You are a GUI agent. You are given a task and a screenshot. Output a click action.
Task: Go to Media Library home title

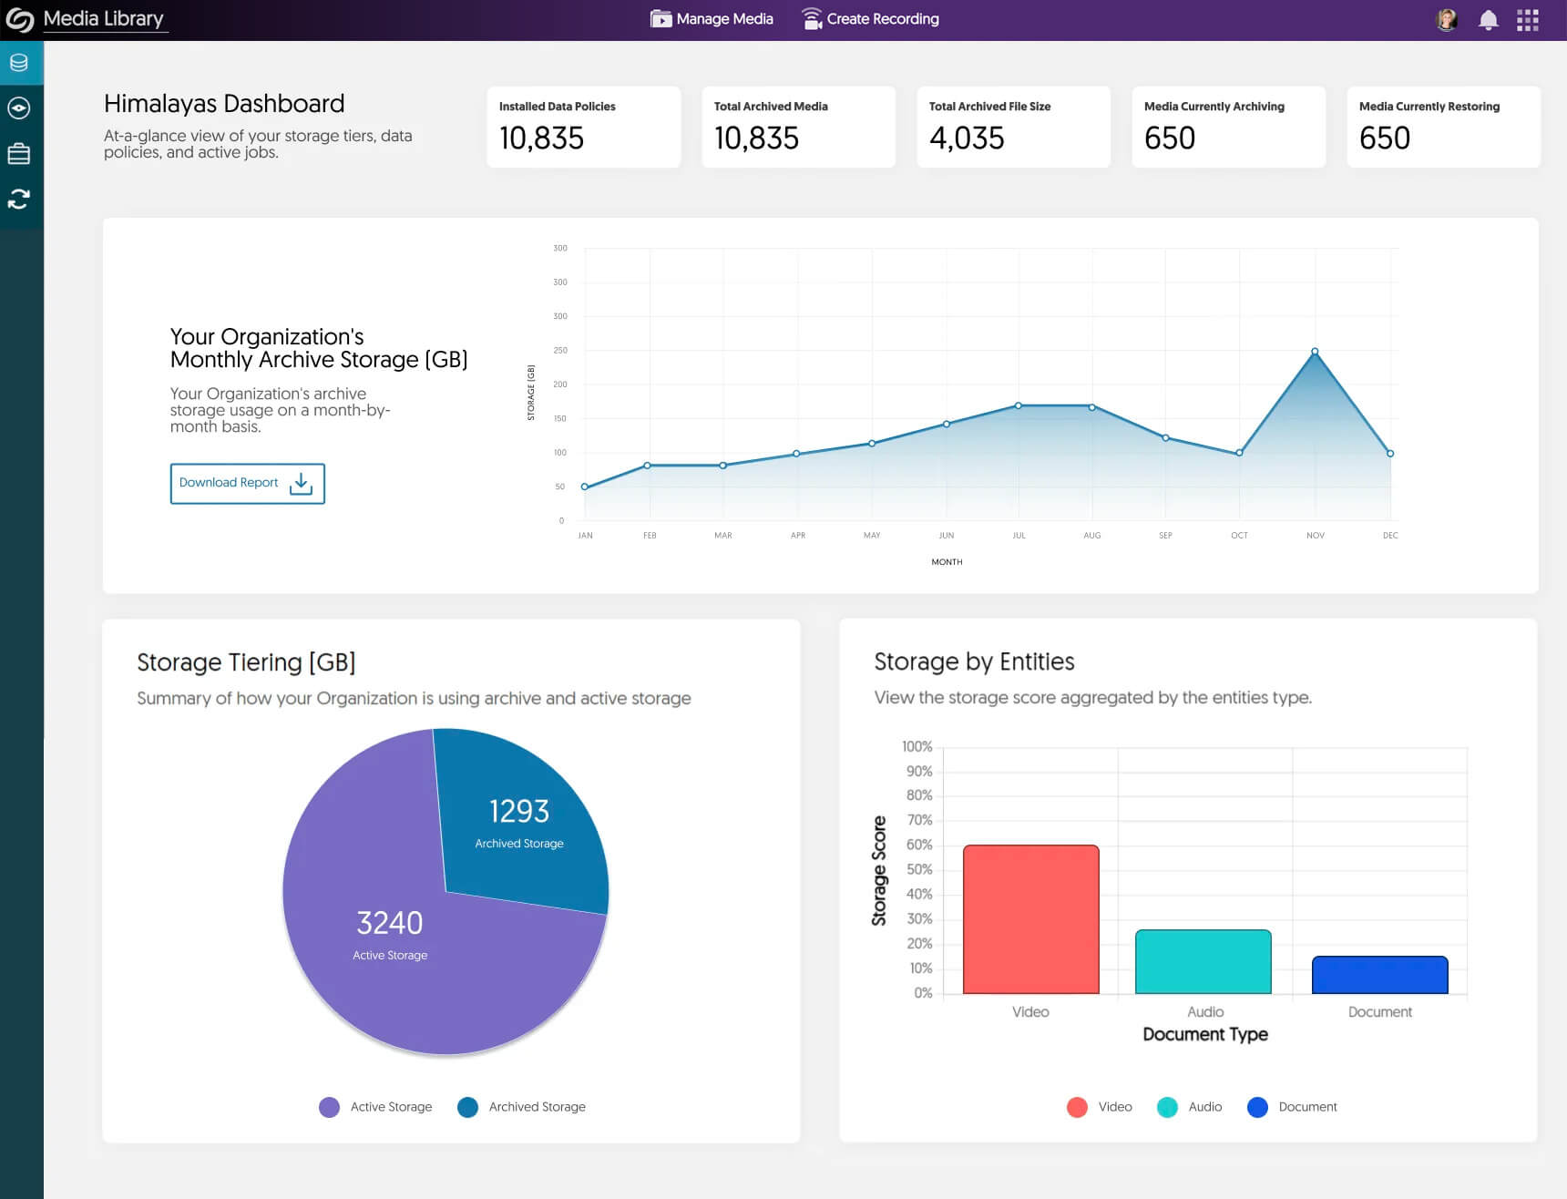click(104, 19)
